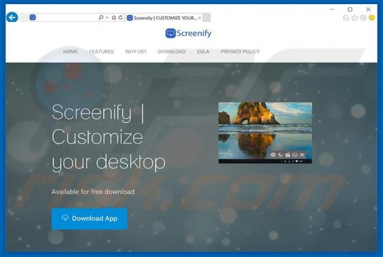Click the X icon in preview toolbar
Image resolution: width=383 pixels, height=257 pixels.
click(x=302, y=154)
